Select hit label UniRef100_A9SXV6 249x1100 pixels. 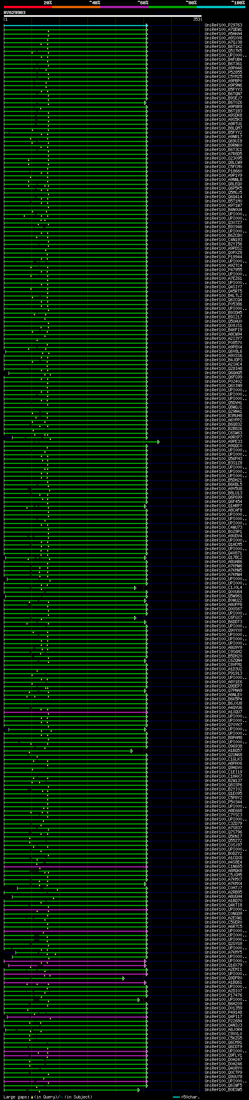coord(223,38)
